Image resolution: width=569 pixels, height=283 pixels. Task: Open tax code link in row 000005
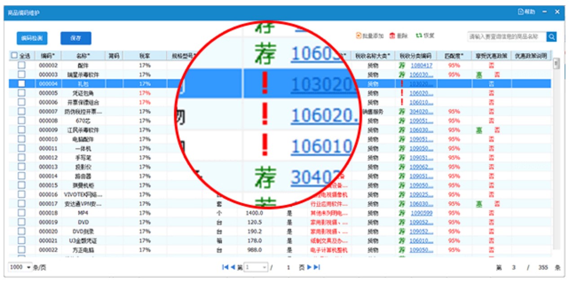(x=421, y=93)
